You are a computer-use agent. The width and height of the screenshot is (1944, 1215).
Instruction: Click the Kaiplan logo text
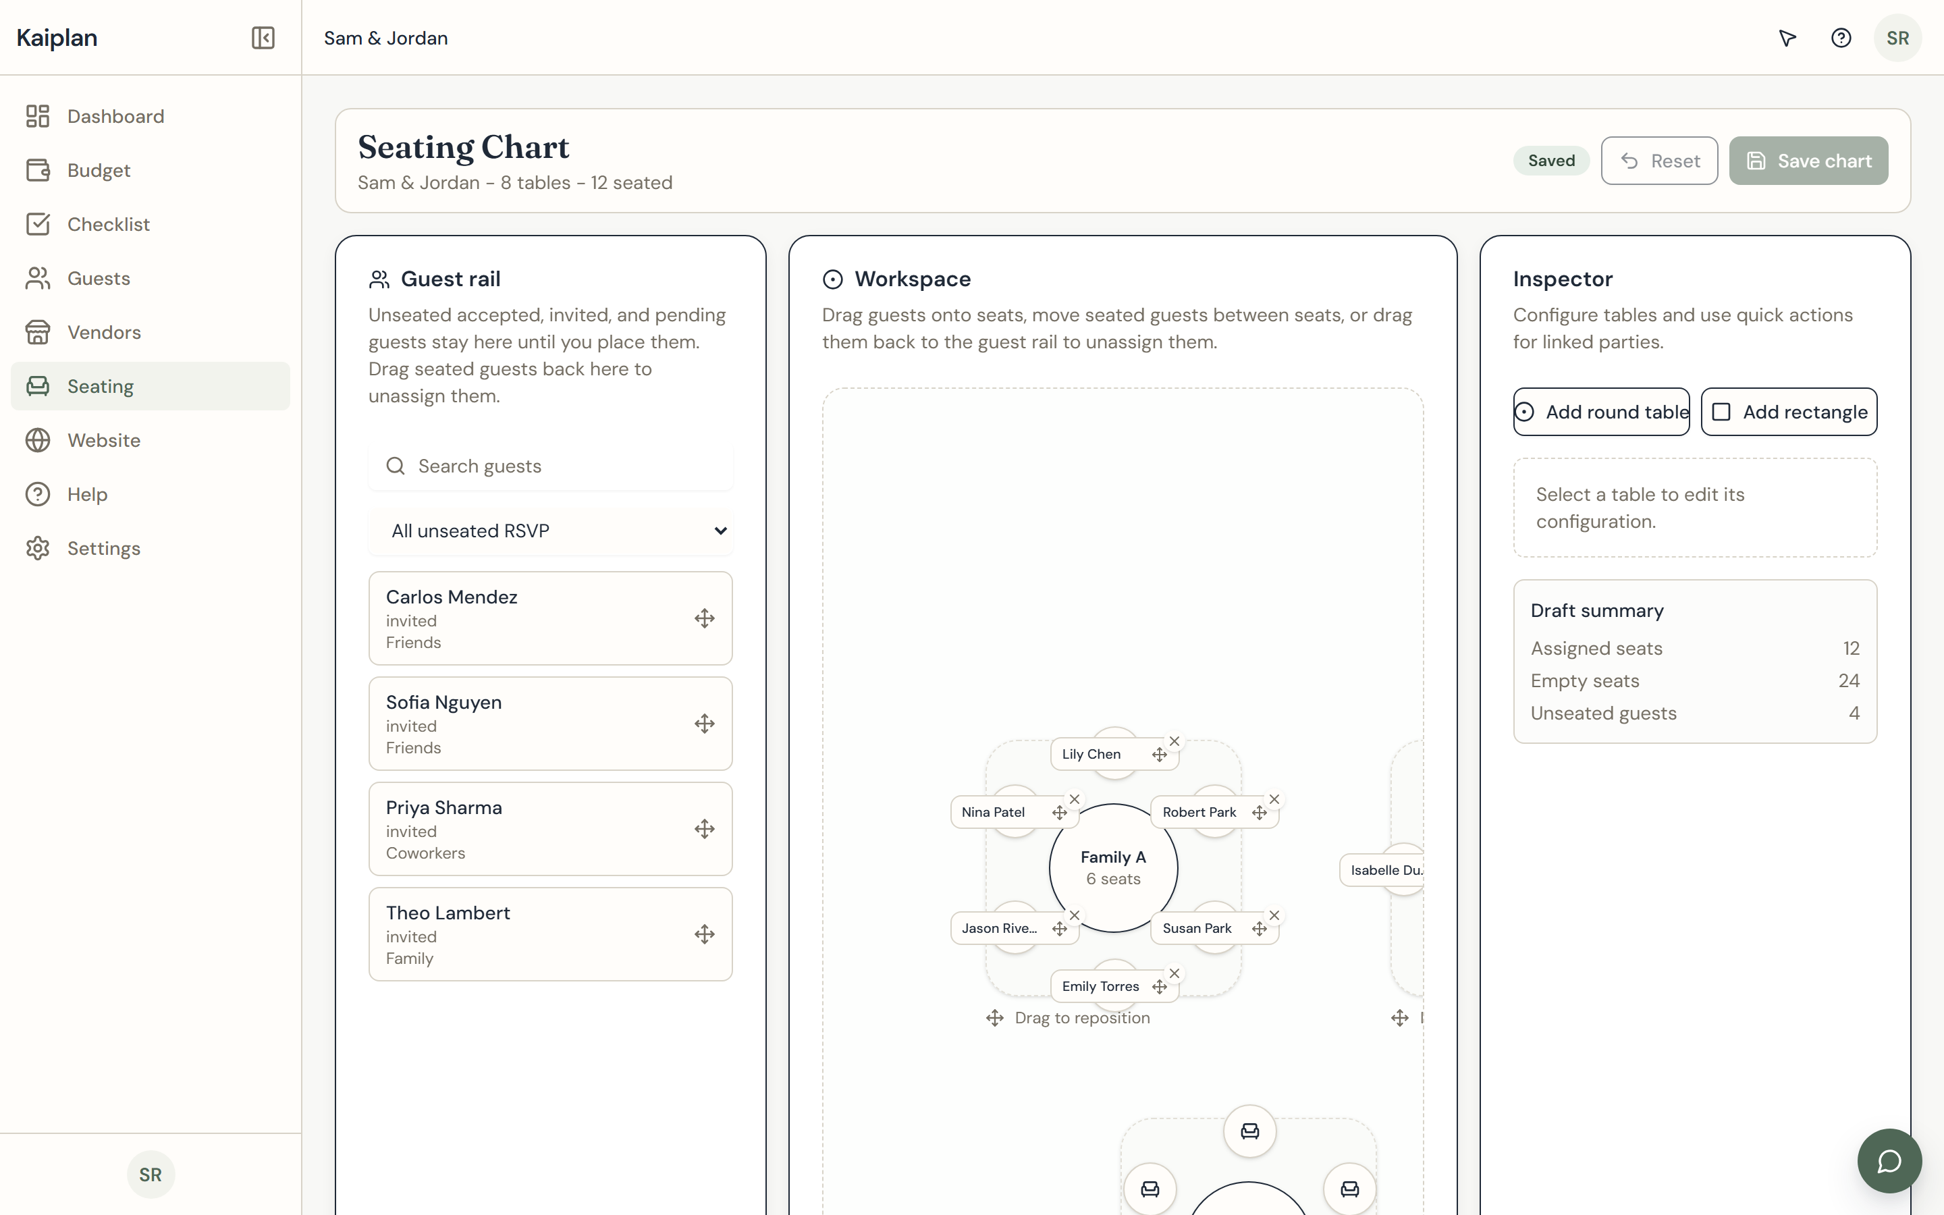tap(57, 38)
